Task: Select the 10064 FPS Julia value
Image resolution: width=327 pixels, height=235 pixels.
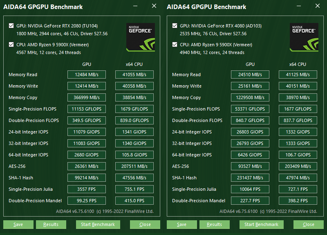Action: click(250, 190)
